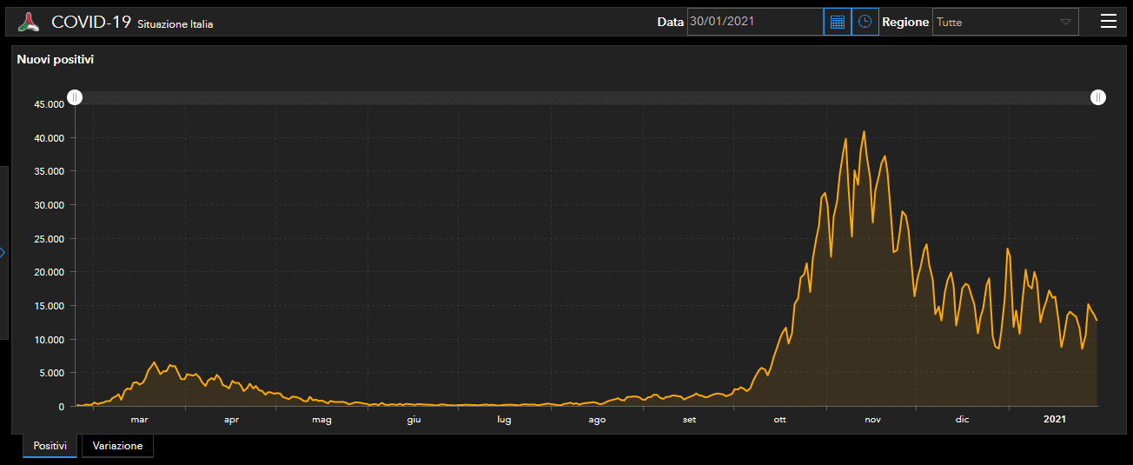
Task: Select the Positivi tab
Action: coord(50,446)
